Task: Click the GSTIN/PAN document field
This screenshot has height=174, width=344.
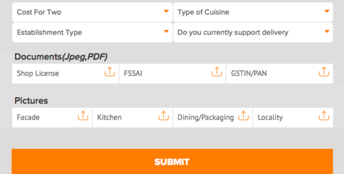Action: click(279, 73)
